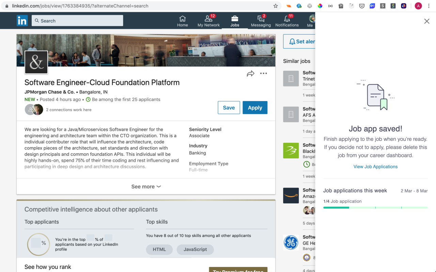The height and width of the screenshot is (272, 436).
Task: Click the lock icon in address bar
Action: [6, 6]
